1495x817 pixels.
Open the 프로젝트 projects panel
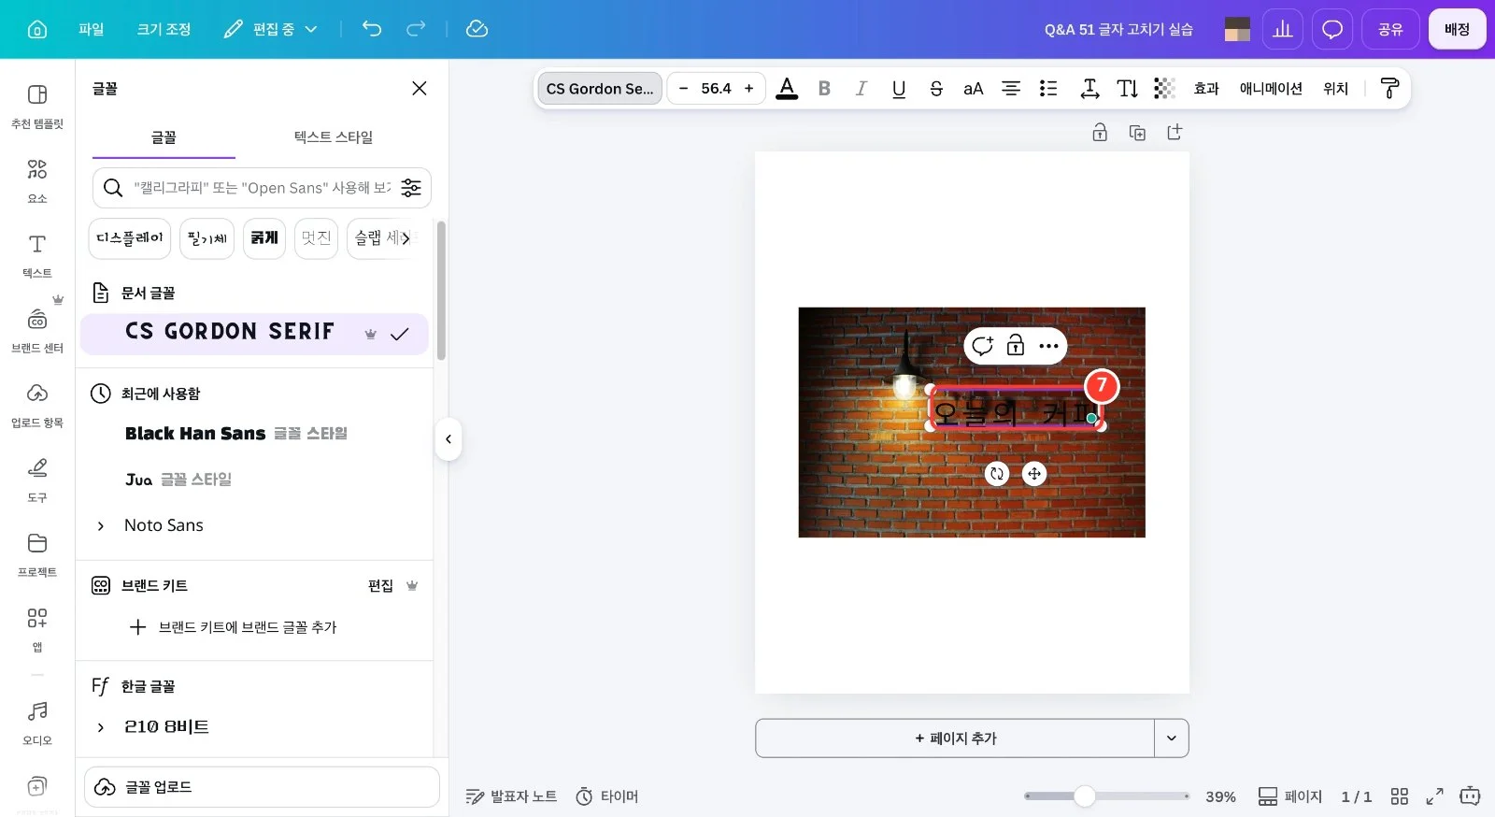click(x=37, y=554)
